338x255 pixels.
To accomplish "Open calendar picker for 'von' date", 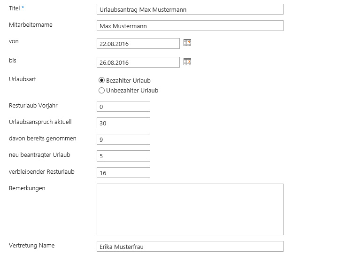I will pyautogui.click(x=187, y=43).
